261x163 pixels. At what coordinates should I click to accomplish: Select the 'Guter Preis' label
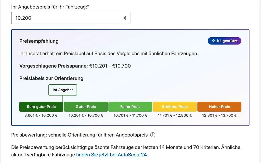point(86,107)
